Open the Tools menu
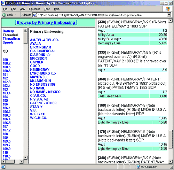Viewport: 174px width, 170px height. click(x=47, y=9)
